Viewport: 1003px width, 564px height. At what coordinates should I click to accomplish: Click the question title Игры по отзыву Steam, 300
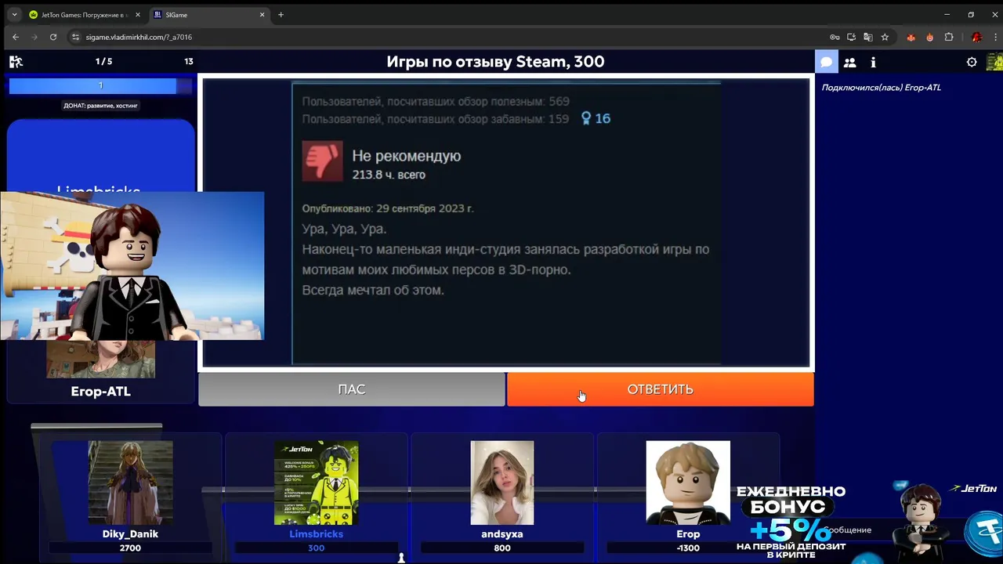(495, 62)
